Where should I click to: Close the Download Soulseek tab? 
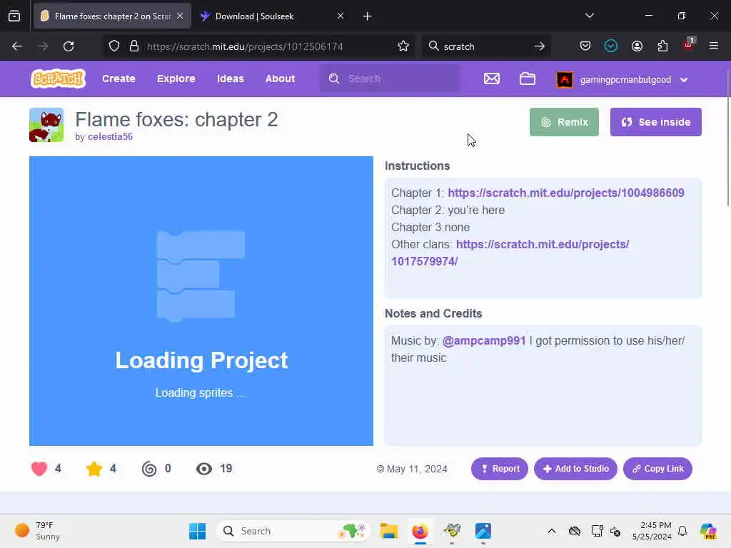tap(341, 16)
